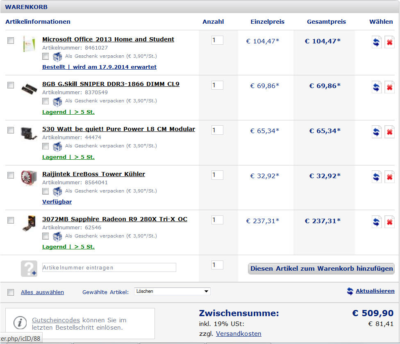Remove Microsoft Office 2013 with red X icon
This screenshot has height=344, width=400.
click(x=389, y=42)
